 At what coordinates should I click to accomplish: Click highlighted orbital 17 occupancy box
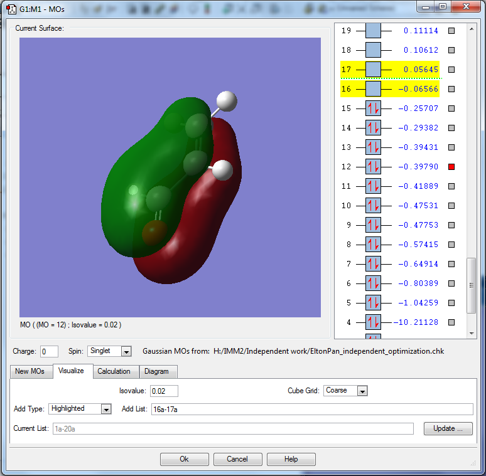point(373,70)
